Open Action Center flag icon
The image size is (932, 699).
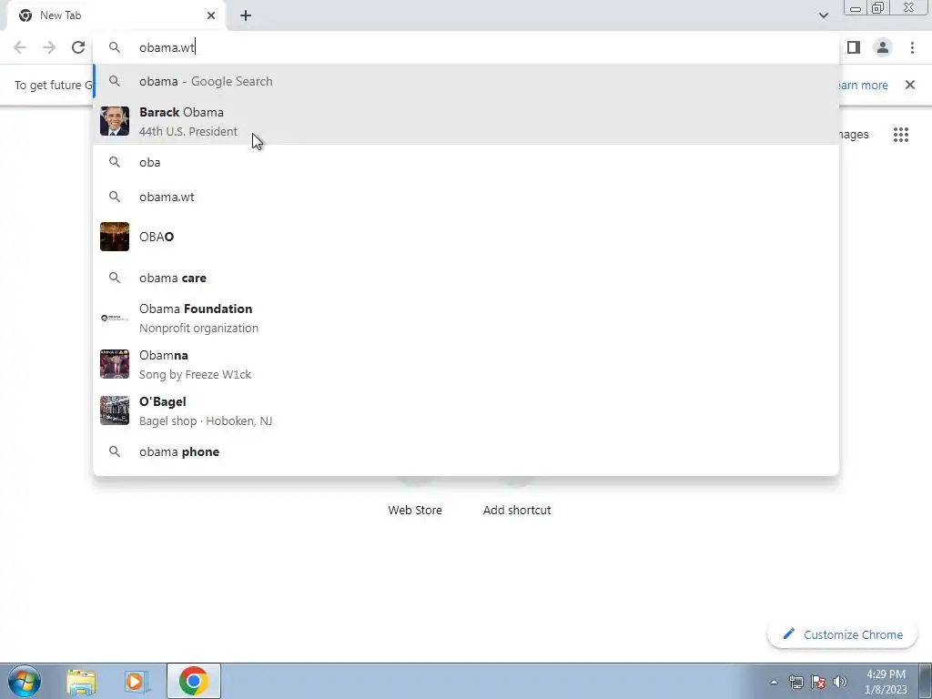tap(818, 682)
